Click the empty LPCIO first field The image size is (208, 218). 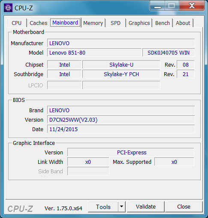[64, 85]
